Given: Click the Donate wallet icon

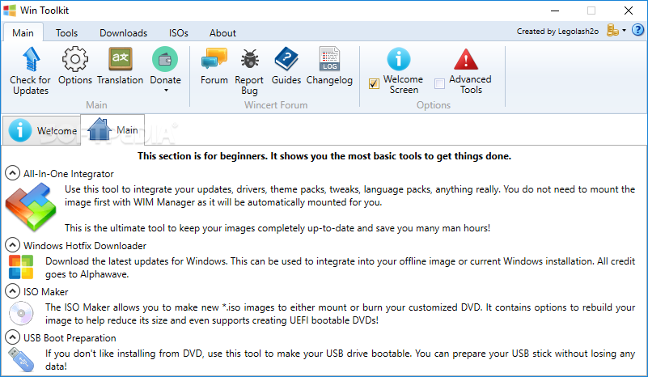Looking at the screenshot, I should pos(165,59).
